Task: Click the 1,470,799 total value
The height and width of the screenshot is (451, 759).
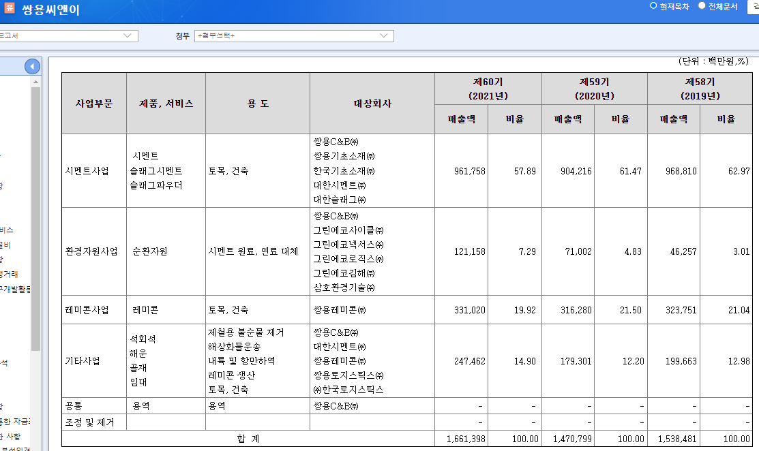Action: (x=572, y=439)
